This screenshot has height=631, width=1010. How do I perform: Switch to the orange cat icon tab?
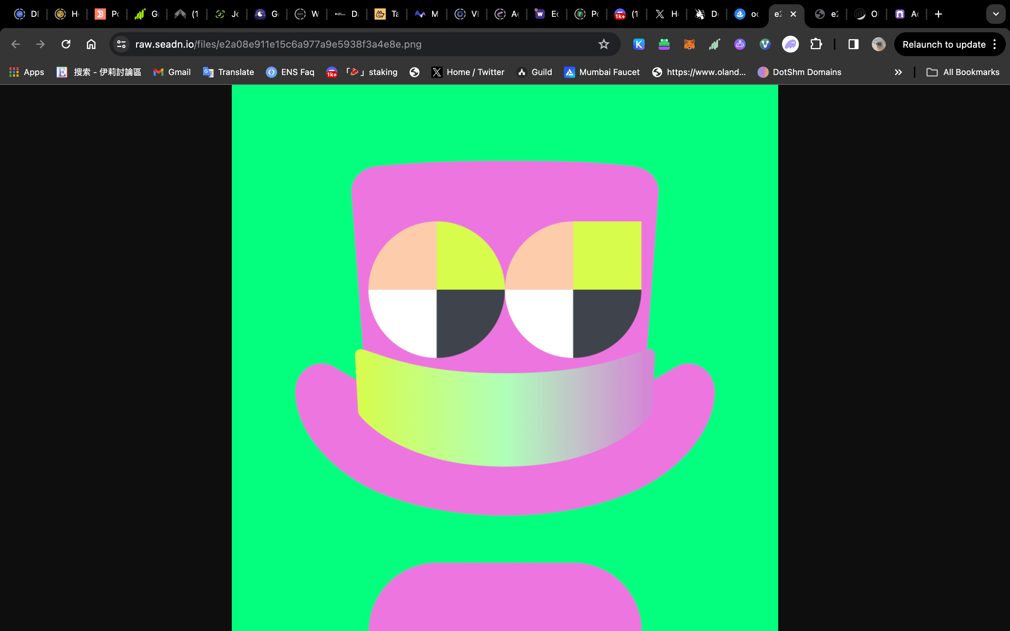(x=387, y=14)
